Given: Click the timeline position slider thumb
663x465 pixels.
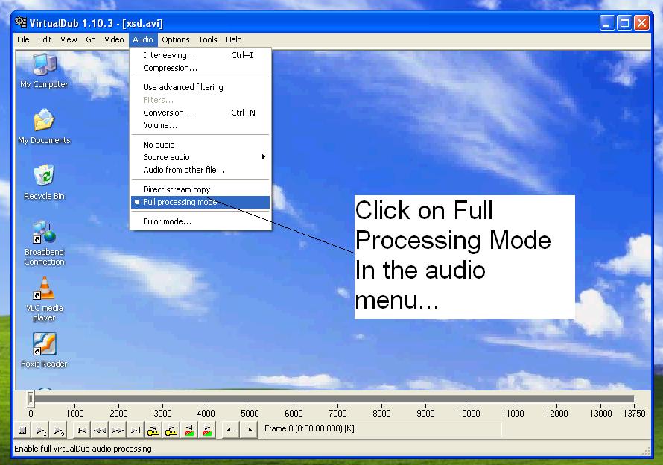Looking at the screenshot, I should pyautogui.click(x=31, y=399).
